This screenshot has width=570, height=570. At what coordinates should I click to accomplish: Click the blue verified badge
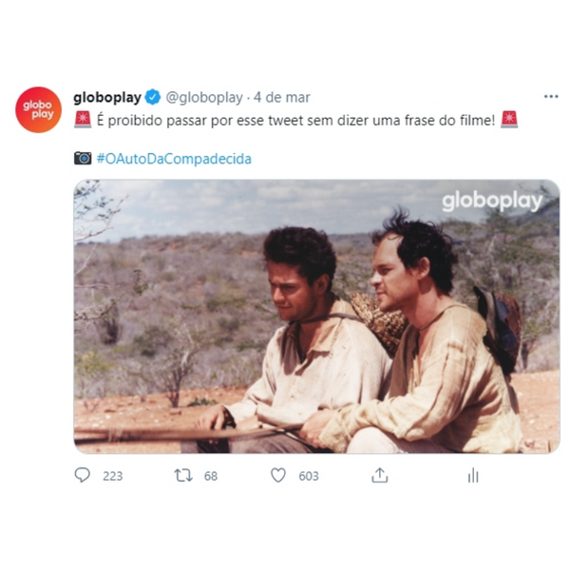click(x=153, y=98)
